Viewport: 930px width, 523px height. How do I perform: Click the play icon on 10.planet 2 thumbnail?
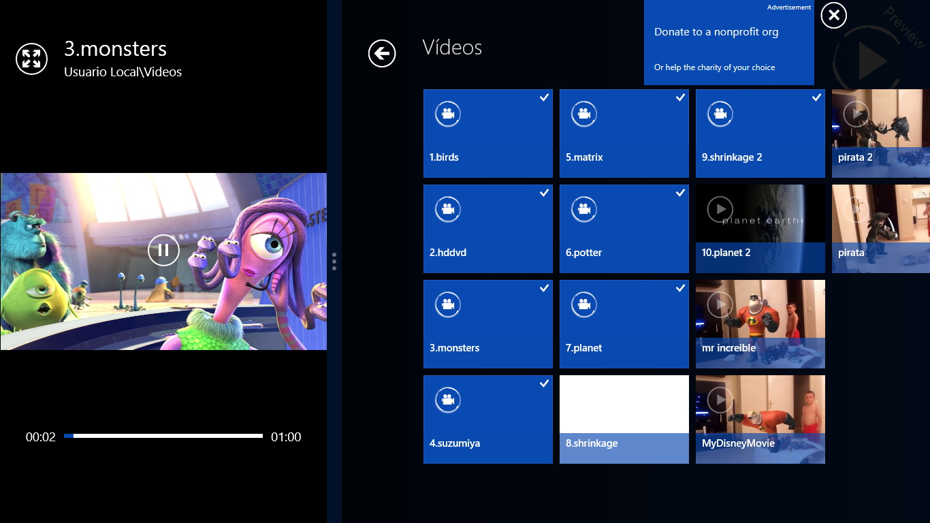[x=720, y=210]
